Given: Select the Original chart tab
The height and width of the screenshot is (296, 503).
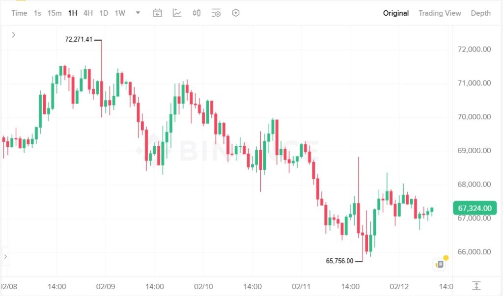Looking at the screenshot, I should (x=395, y=13).
